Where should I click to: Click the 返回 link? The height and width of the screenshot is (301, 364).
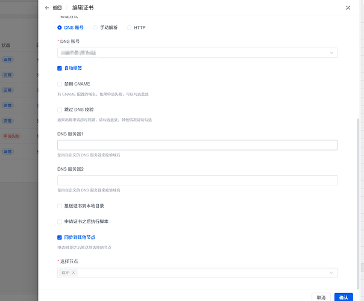(x=57, y=8)
